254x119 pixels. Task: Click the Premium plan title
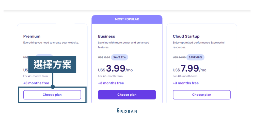point(32,36)
